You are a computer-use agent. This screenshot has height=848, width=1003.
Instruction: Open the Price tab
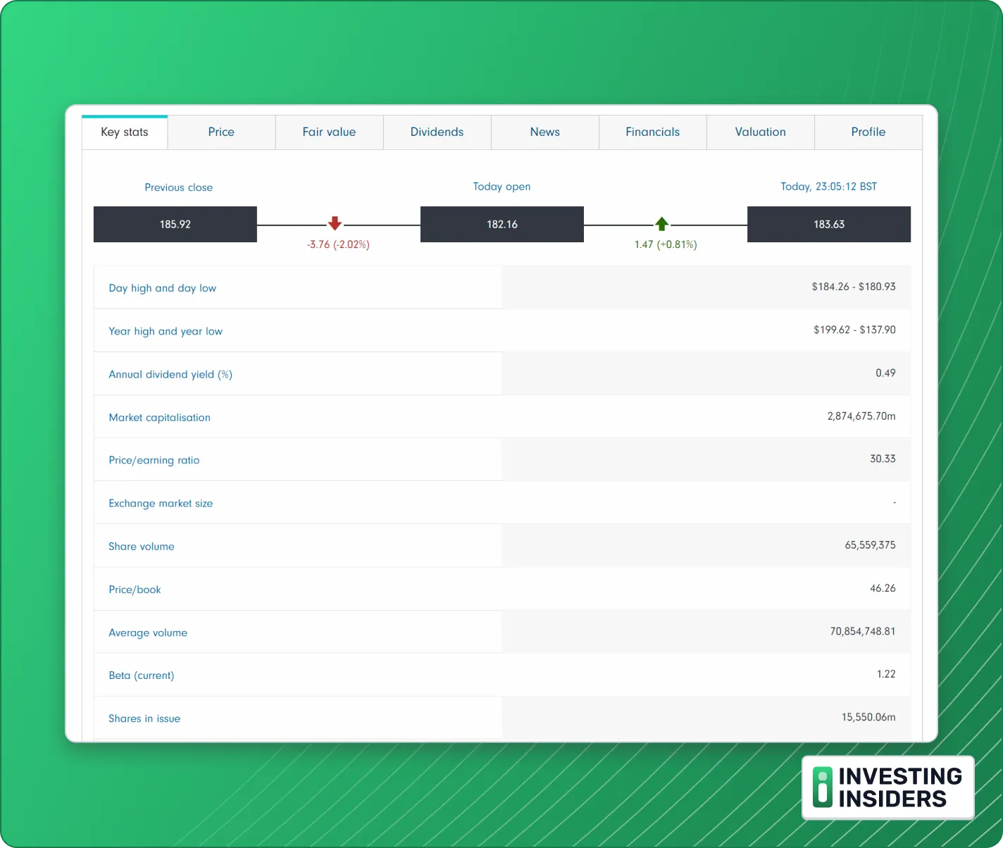tap(221, 132)
